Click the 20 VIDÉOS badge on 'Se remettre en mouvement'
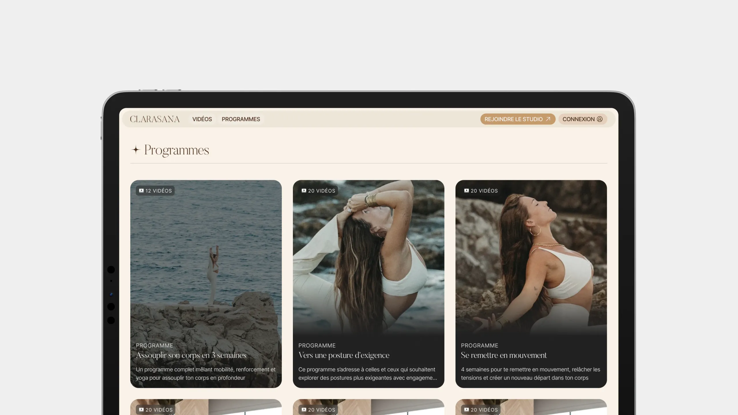738x415 pixels. point(481,190)
